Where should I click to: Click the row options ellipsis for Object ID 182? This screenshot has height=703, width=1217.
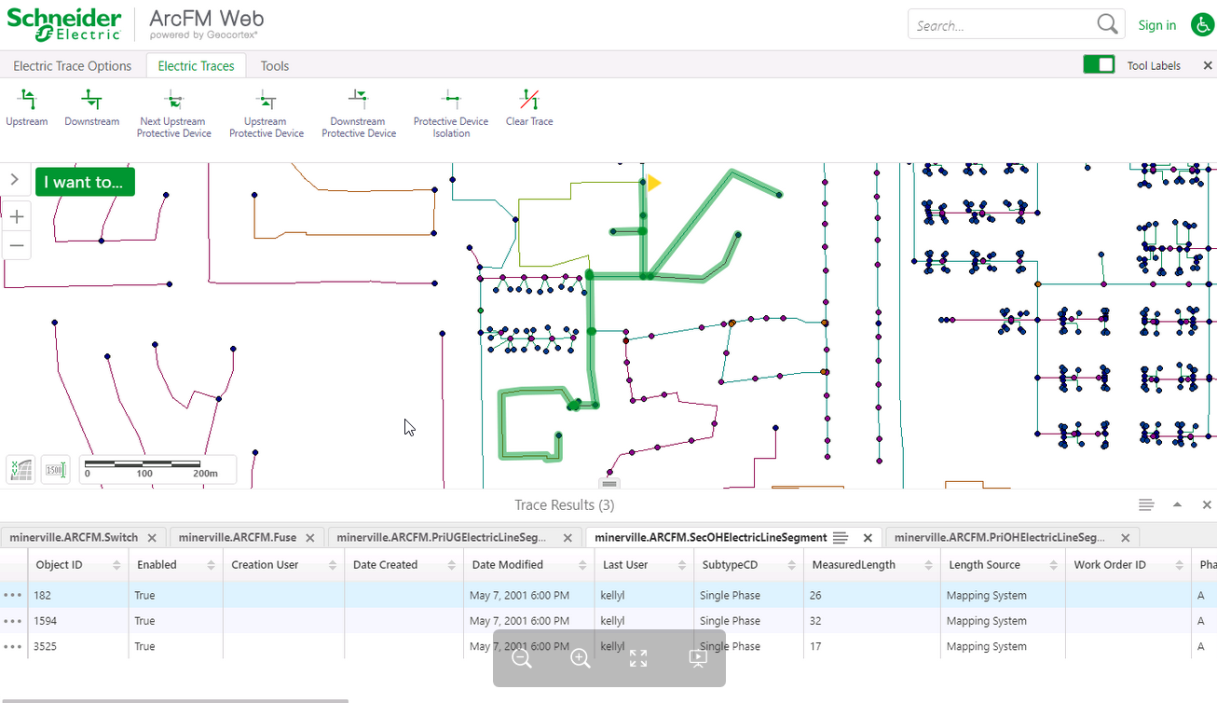coord(12,594)
